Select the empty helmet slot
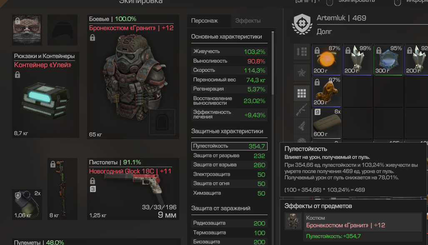428x245 pixels. (x=63, y=30)
